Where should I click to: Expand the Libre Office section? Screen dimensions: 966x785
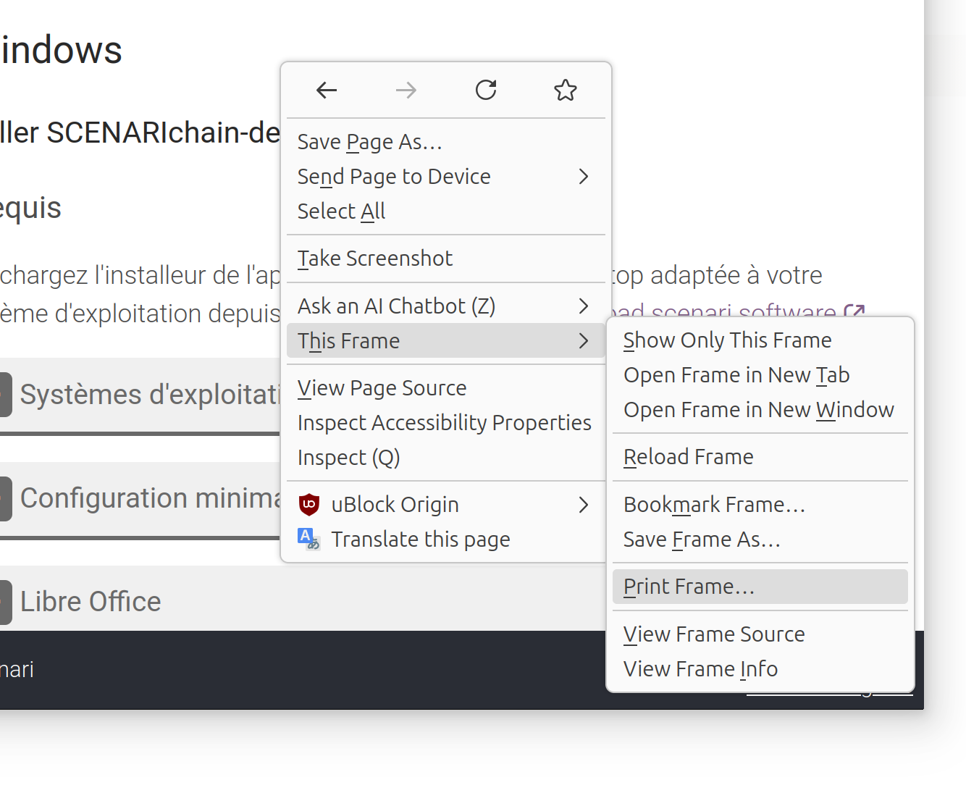tap(91, 602)
